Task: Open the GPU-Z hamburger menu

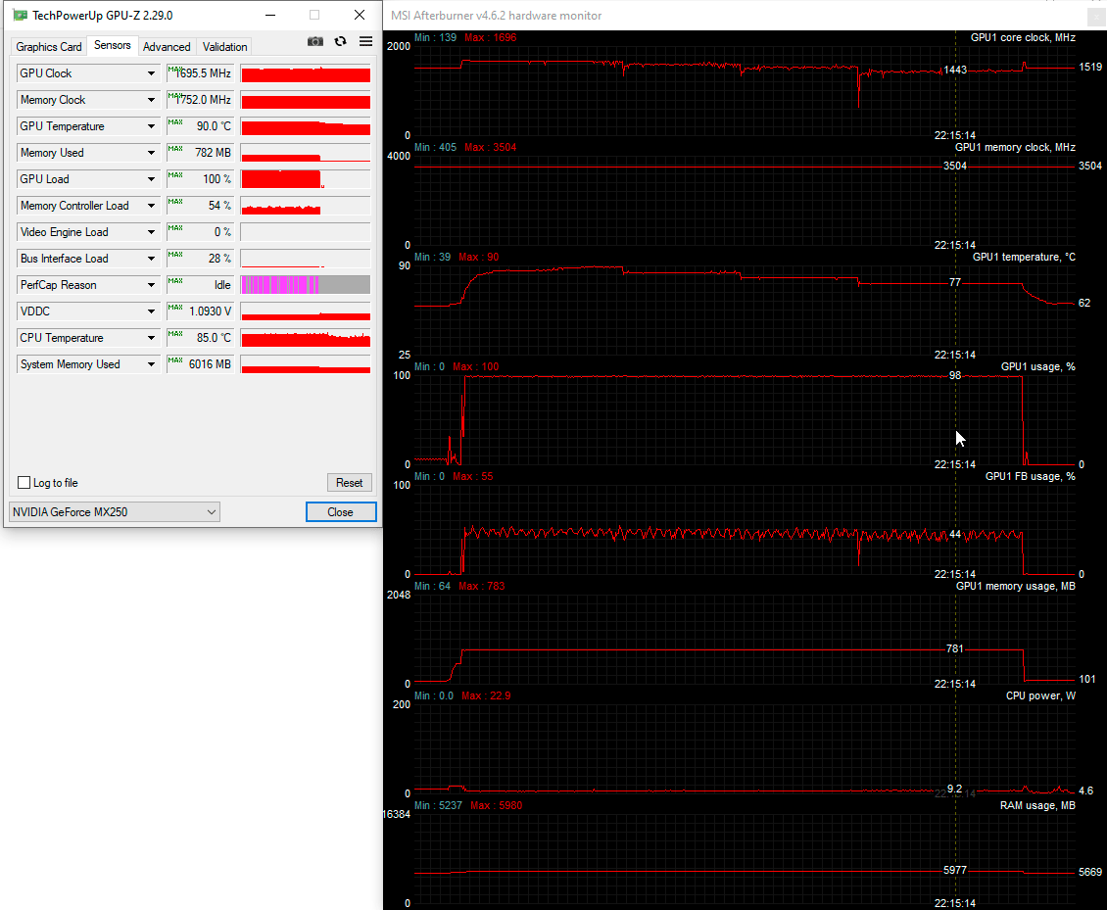Action: coord(365,42)
